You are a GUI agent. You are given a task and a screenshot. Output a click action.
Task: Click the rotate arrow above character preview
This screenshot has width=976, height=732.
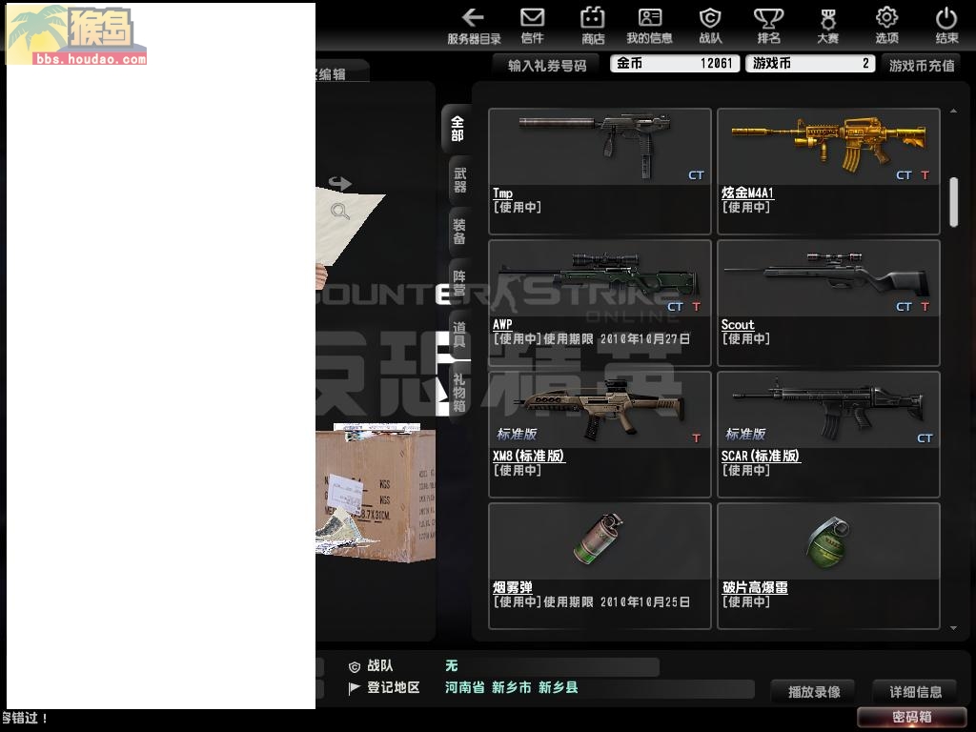(340, 183)
